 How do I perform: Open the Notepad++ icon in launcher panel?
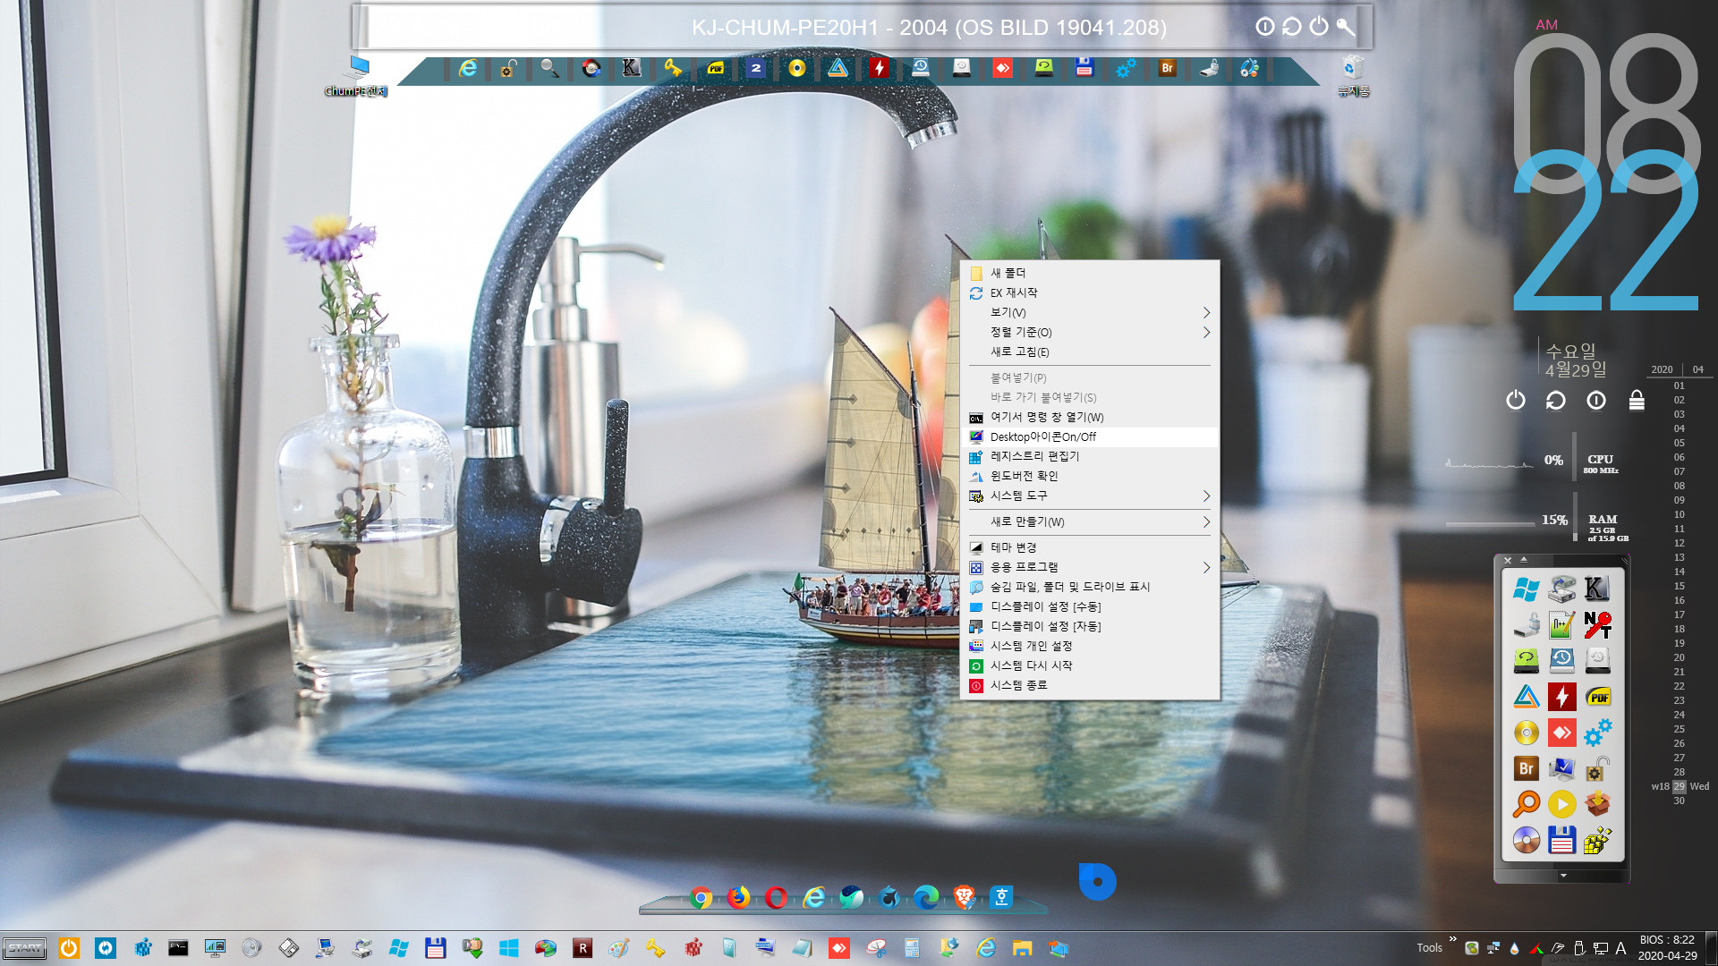[x=1561, y=624]
